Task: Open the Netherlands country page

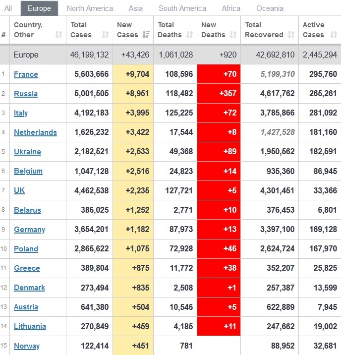Action: [35, 132]
